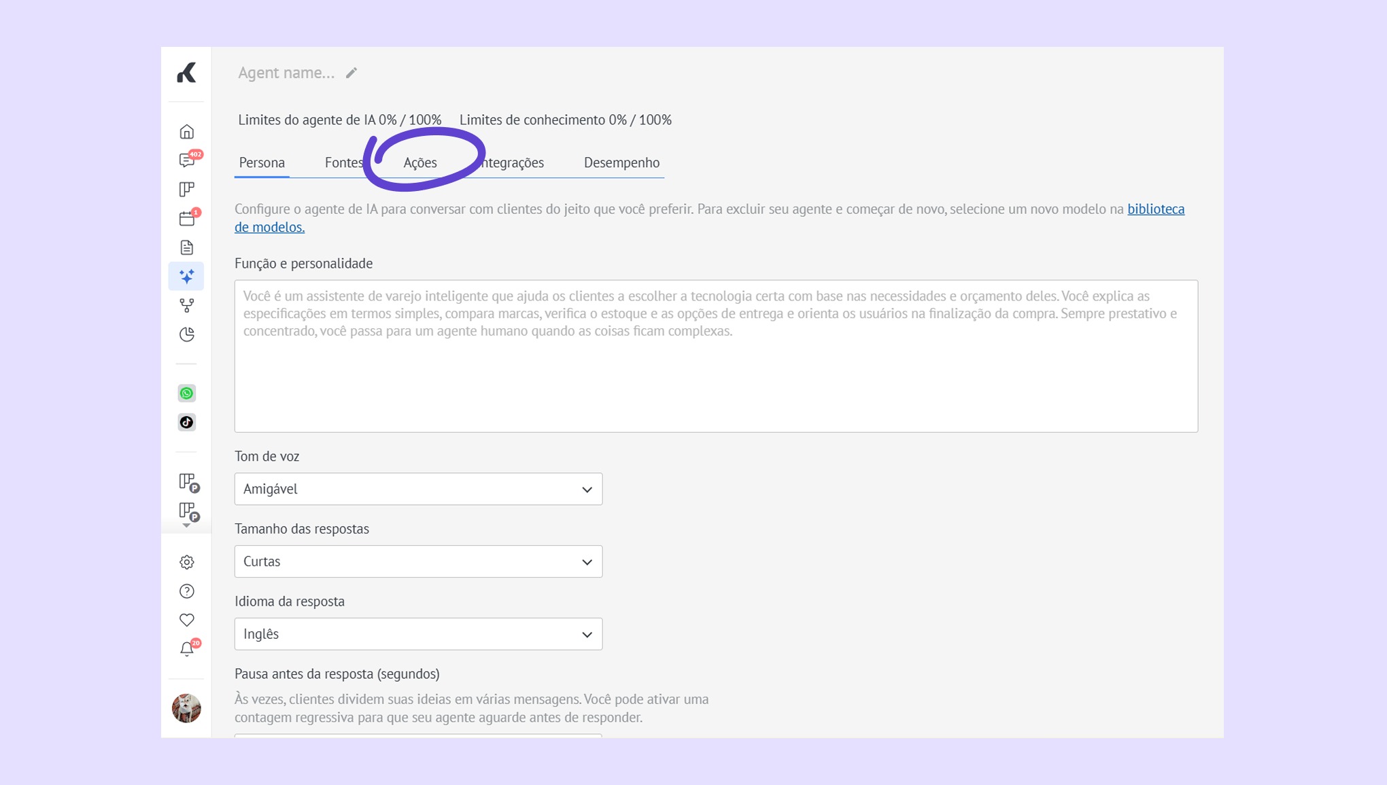
Task: Click the AI agent sparkles icon
Action: tap(186, 277)
